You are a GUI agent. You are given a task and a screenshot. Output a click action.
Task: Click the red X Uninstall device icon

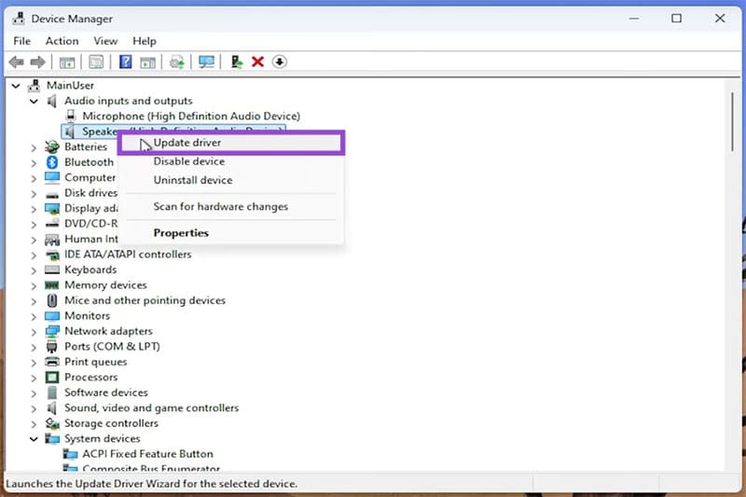(x=257, y=62)
